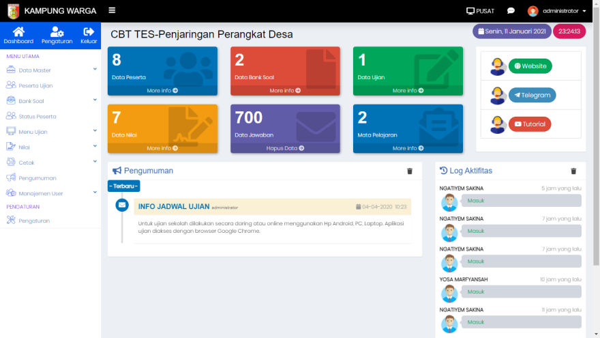Screen dimensions: 600x338
Task: Click the Mata Pelajaran open envelope icon
Action: [438, 126]
